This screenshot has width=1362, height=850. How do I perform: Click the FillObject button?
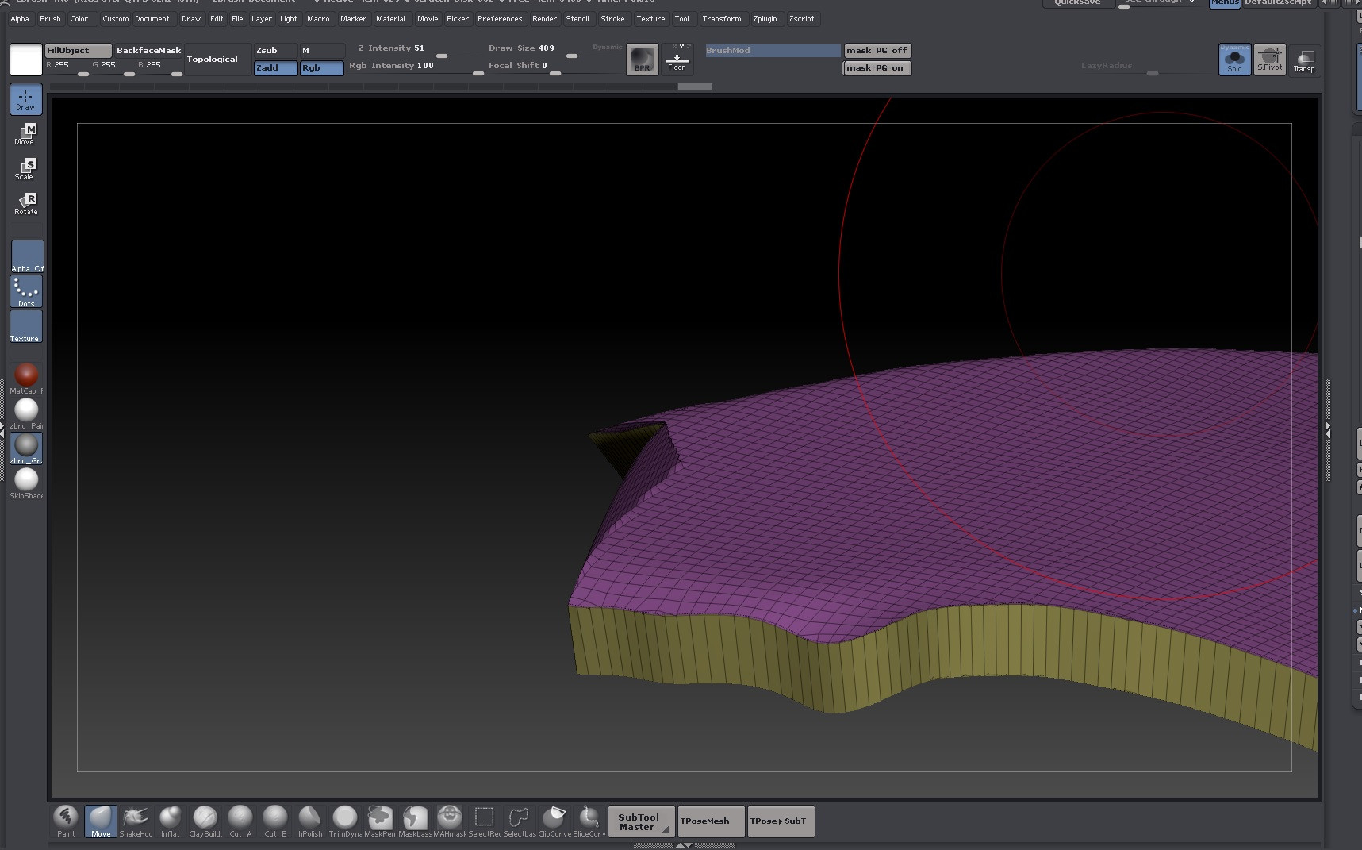tap(78, 51)
